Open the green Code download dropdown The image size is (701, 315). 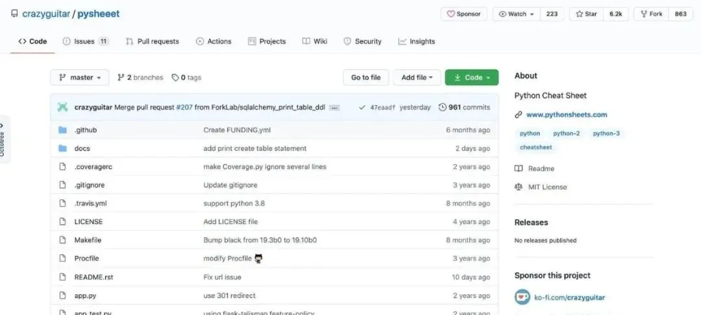pos(472,77)
